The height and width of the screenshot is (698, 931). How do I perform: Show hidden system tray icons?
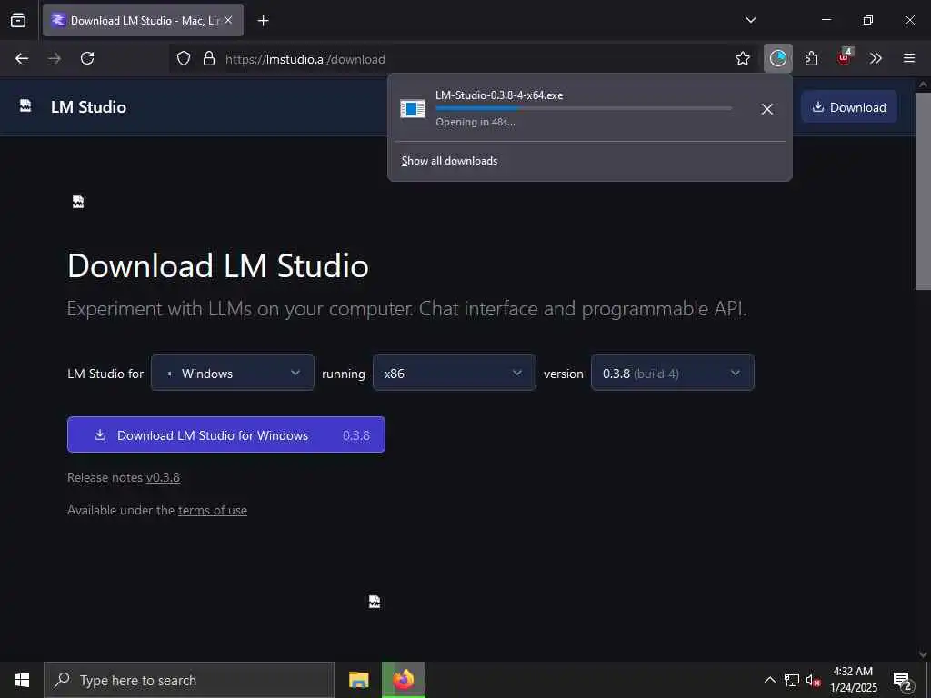tap(769, 680)
